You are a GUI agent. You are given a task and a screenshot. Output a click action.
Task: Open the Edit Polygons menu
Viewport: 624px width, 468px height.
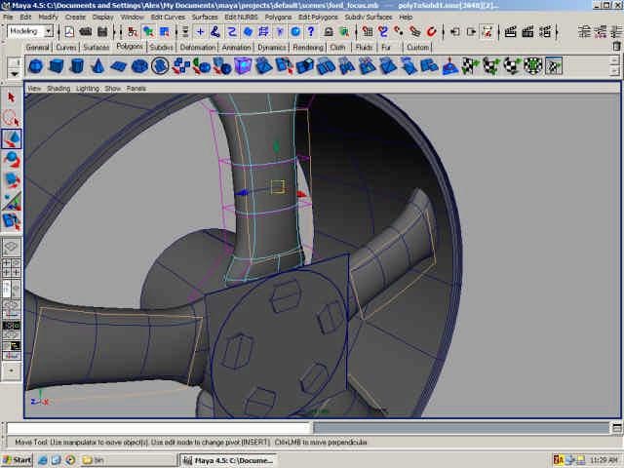[317, 17]
